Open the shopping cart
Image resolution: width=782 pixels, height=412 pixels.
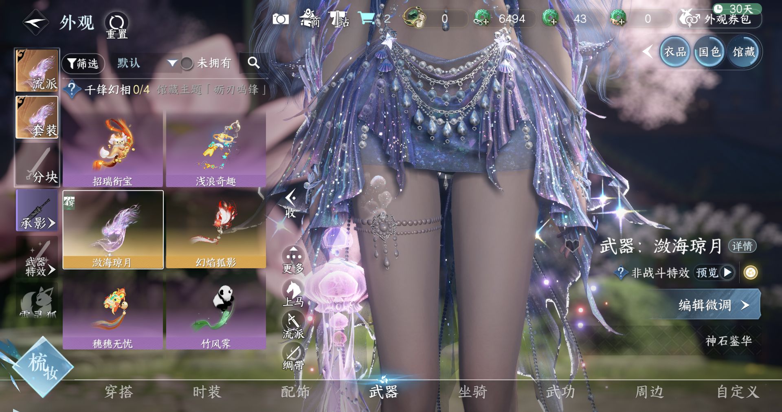click(366, 18)
